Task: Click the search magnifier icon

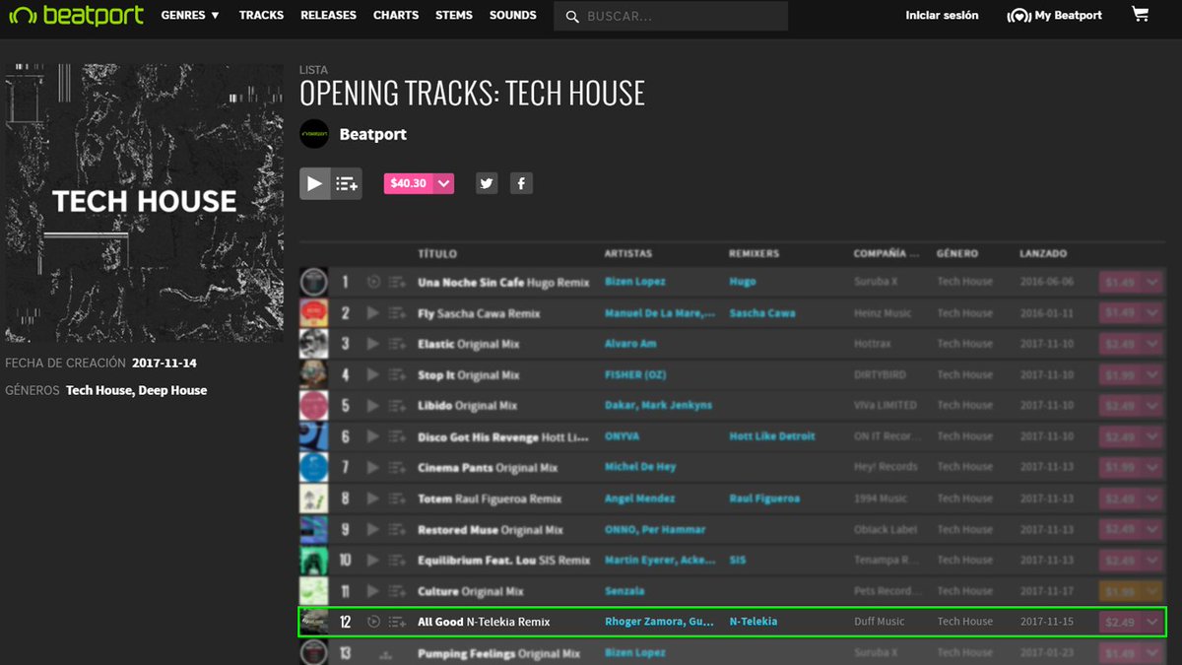Action: pyautogui.click(x=572, y=17)
